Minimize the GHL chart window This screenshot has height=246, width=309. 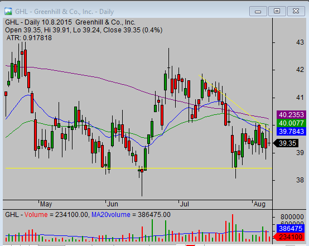tap(258, 11)
